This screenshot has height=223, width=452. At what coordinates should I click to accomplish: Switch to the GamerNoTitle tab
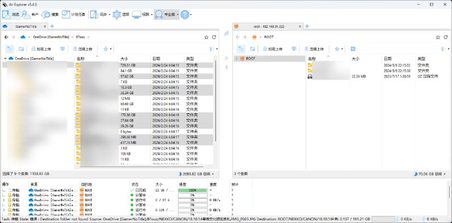pos(26,26)
